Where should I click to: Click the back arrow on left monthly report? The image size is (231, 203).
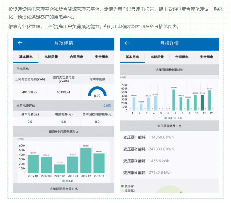pyautogui.click(x=19, y=43)
